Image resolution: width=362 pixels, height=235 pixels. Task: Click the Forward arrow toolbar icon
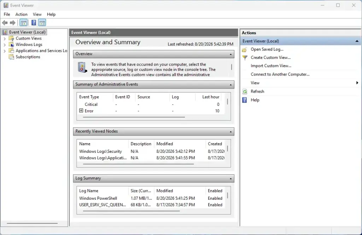point(13,23)
